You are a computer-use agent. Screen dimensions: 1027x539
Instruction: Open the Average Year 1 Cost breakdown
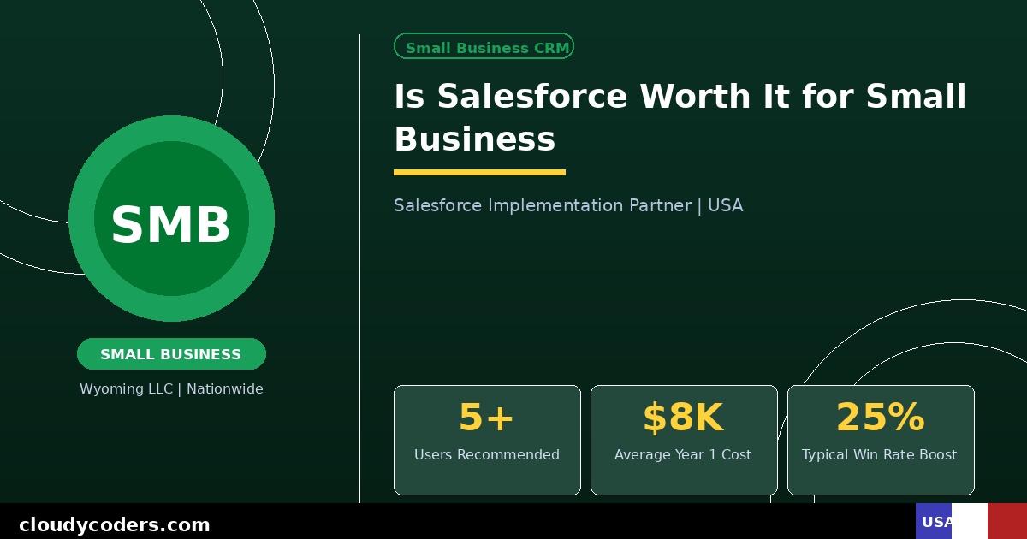[683, 455]
